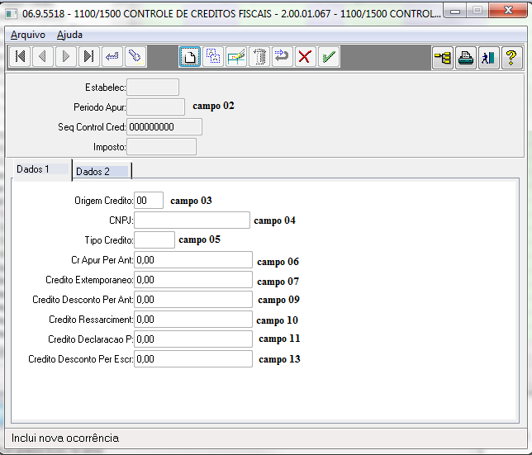The height and width of the screenshot is (455, 532).
Task: Cancel with the red X icon
Action: click(305, 57)
